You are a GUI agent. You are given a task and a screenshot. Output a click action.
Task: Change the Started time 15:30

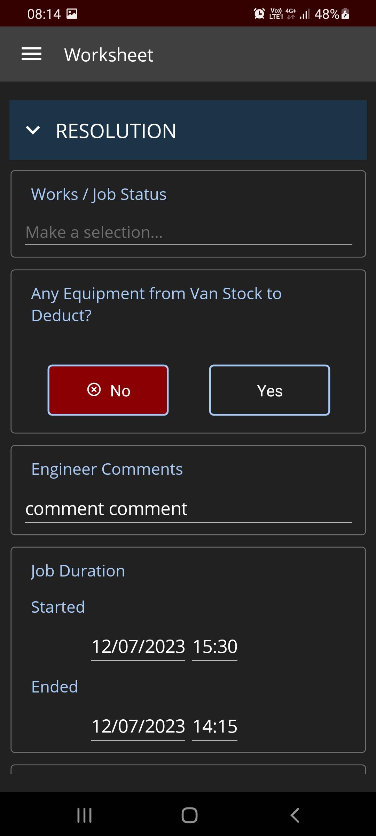(215, 647)
